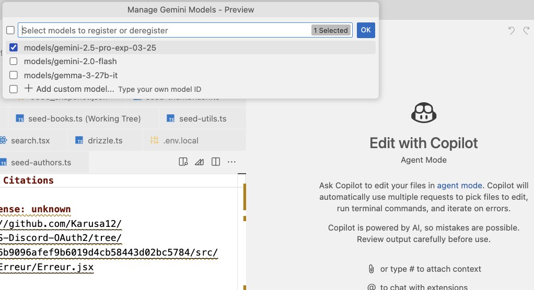Image resolution: width=534 pixels, height=290 pixels.
Task: Click the commit hash link line ending /src/
Action: 109,252
